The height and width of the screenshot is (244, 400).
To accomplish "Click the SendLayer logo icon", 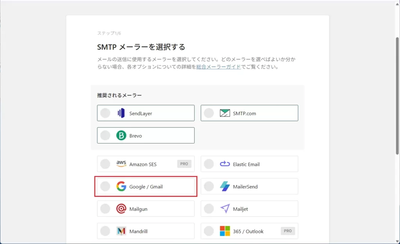I will pyautogui.click(x=121, y=113).
